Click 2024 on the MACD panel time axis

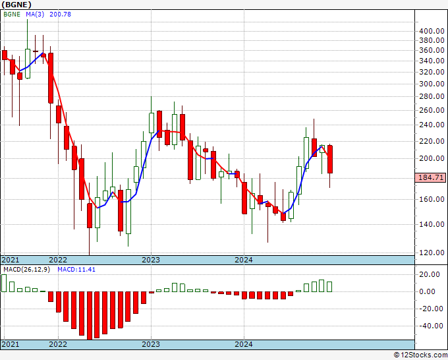click(244, 344)
